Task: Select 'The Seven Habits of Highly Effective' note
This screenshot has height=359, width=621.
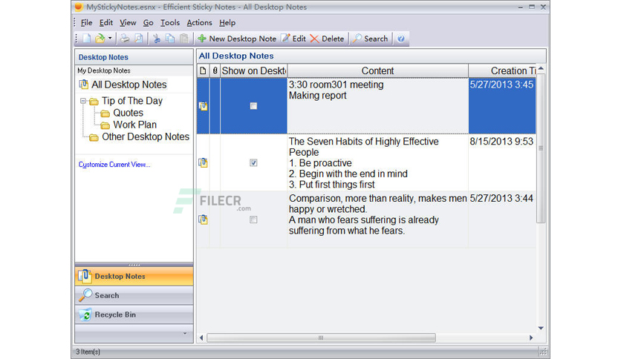Action: coord(378,162)
